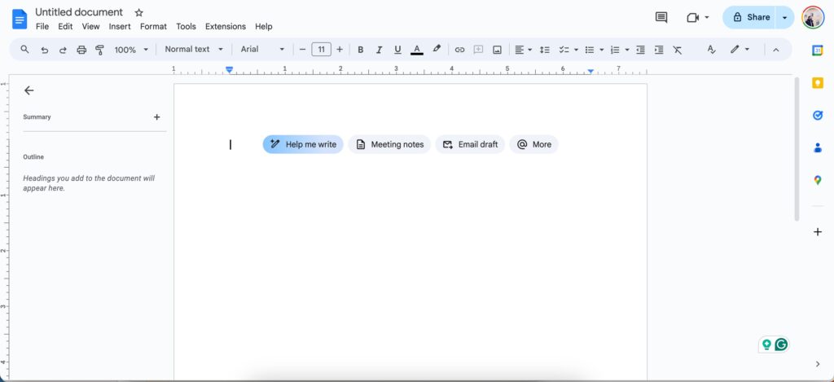Image resolution: width=834 pixels, height=382 pixels.
Task: Print the document
Action: [81, 50]
